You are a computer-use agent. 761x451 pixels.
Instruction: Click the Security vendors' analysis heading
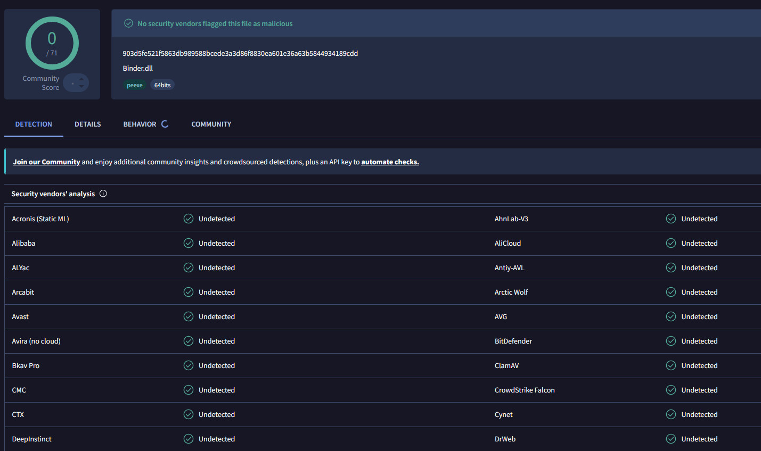(53, 194)
